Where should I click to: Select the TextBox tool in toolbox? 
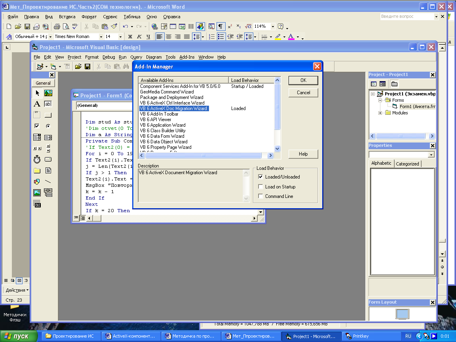(x=48, y=104)
